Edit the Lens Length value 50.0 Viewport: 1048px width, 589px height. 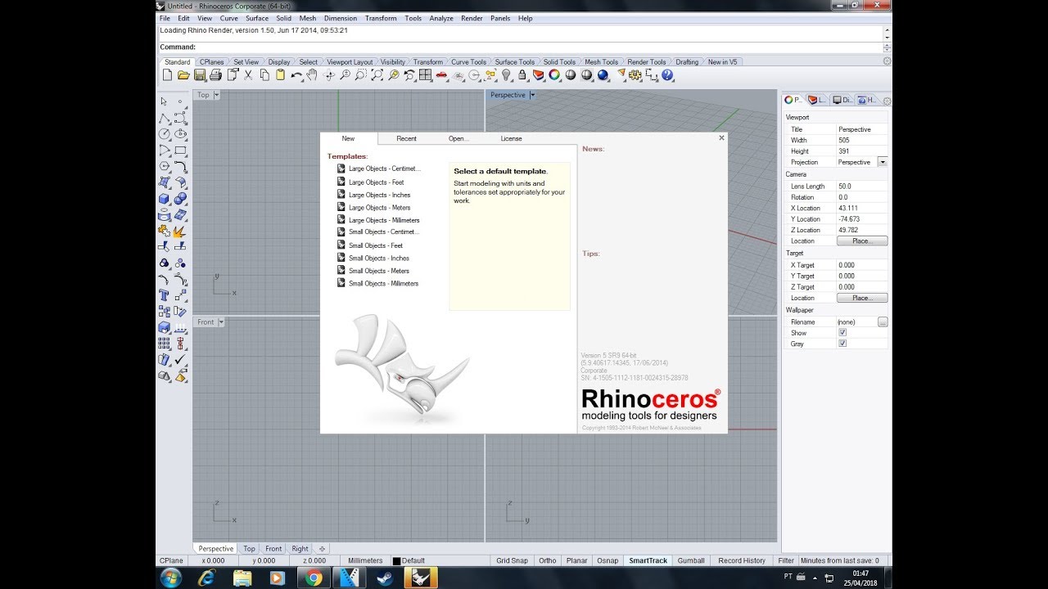861,186
